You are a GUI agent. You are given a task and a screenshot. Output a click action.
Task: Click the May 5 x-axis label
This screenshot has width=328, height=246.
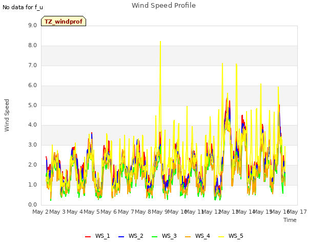[92, 212]
